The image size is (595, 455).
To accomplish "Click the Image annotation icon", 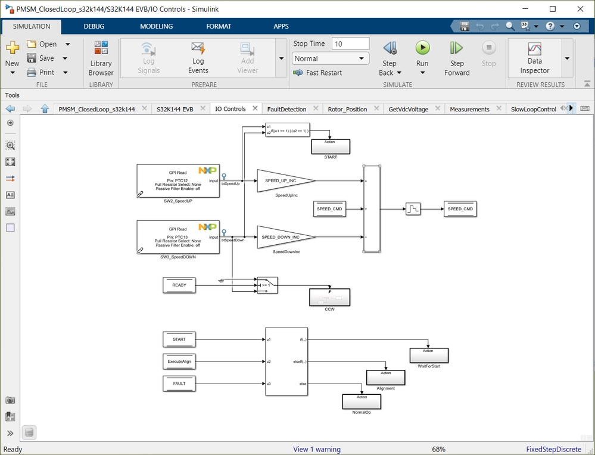I will coord(10,211).
